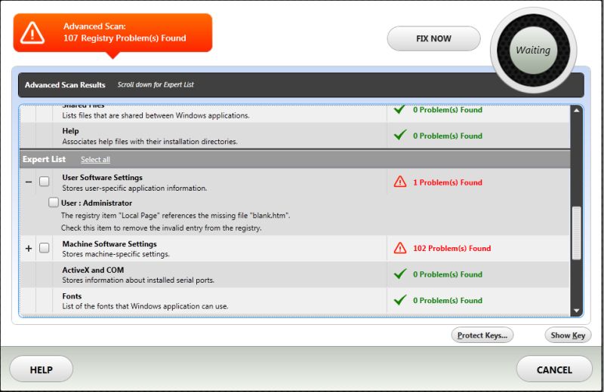604x392 pixels.
Task: Click the Machine Software Settings title
Action: click(109, 243)
